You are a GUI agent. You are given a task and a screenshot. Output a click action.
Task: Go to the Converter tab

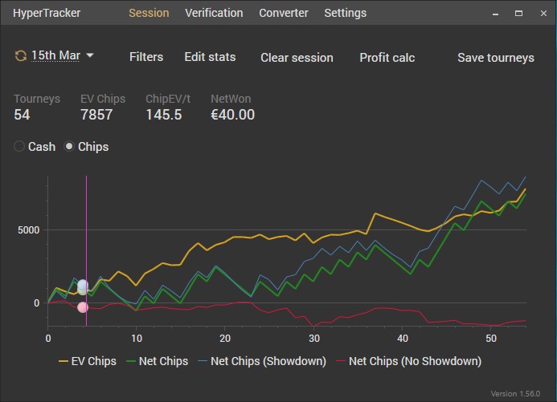[x=284, y=13]
